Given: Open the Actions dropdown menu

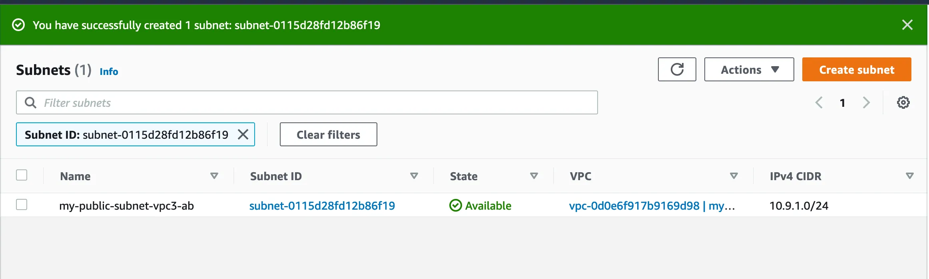Looking at the screenshot, I should tap(749, 70).
